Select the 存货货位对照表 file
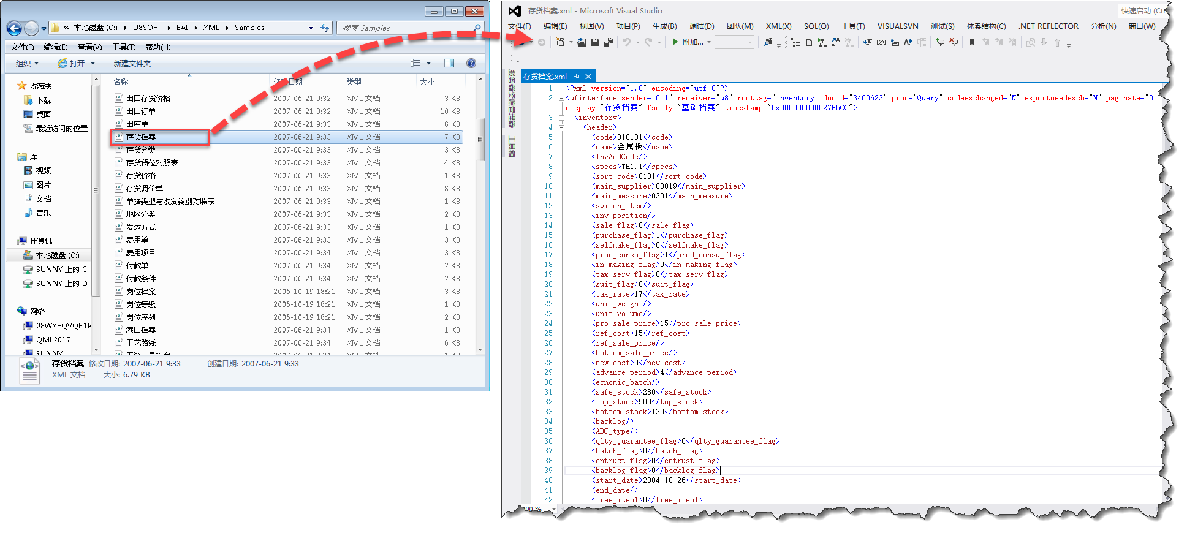The image size is (1187, 533). pos(146,162)
